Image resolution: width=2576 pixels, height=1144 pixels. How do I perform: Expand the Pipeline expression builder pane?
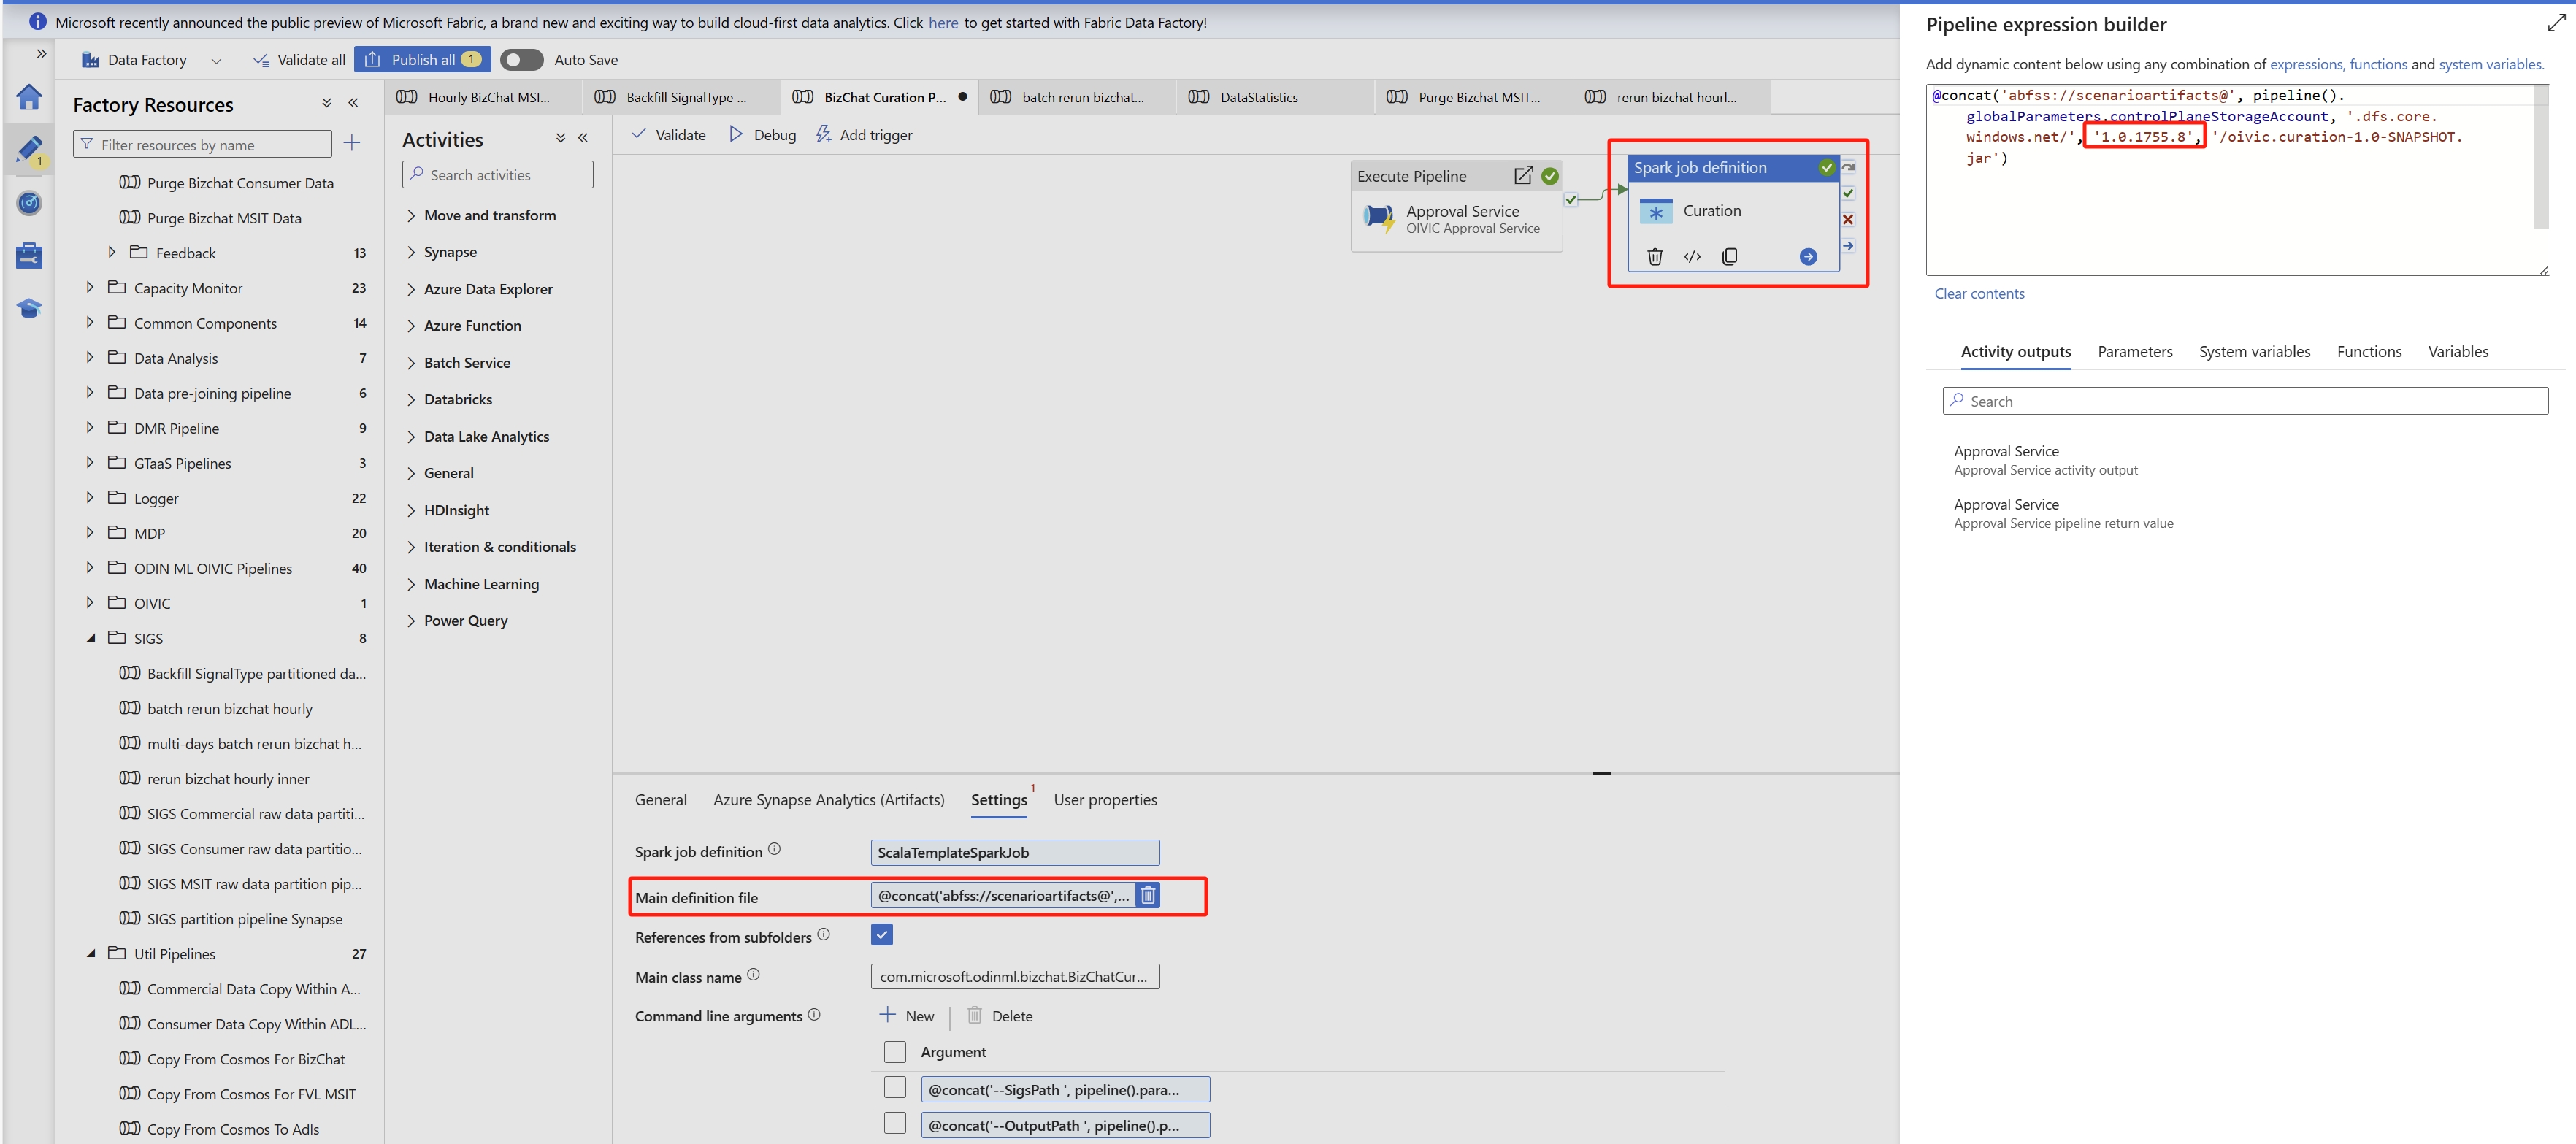click(2555, 23)
